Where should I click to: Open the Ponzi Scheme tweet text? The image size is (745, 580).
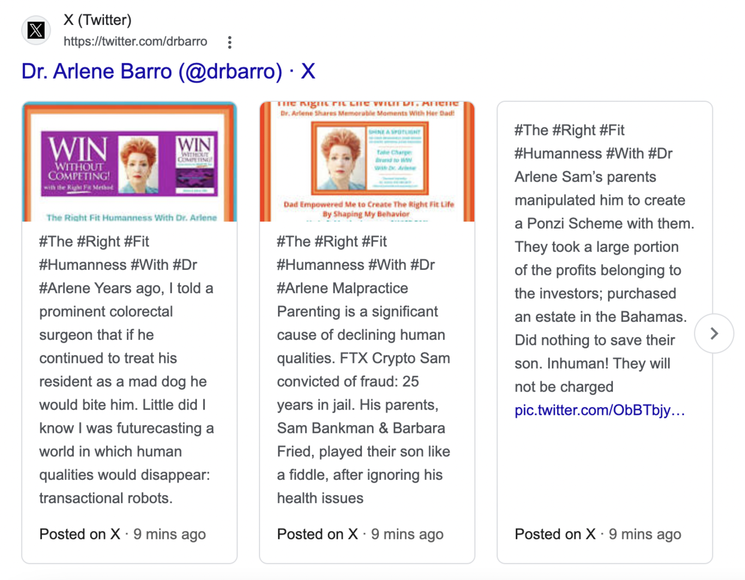click(x=604, y=258)
